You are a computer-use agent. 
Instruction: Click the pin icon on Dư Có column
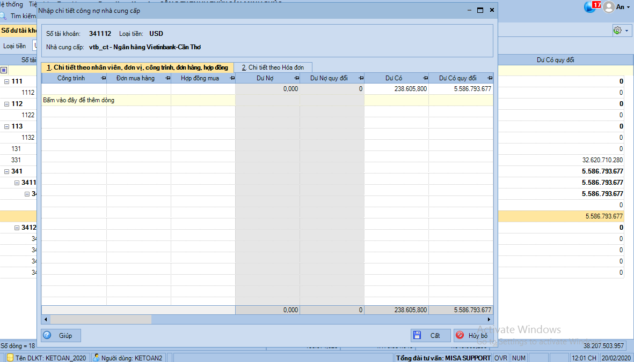[425, 78]
